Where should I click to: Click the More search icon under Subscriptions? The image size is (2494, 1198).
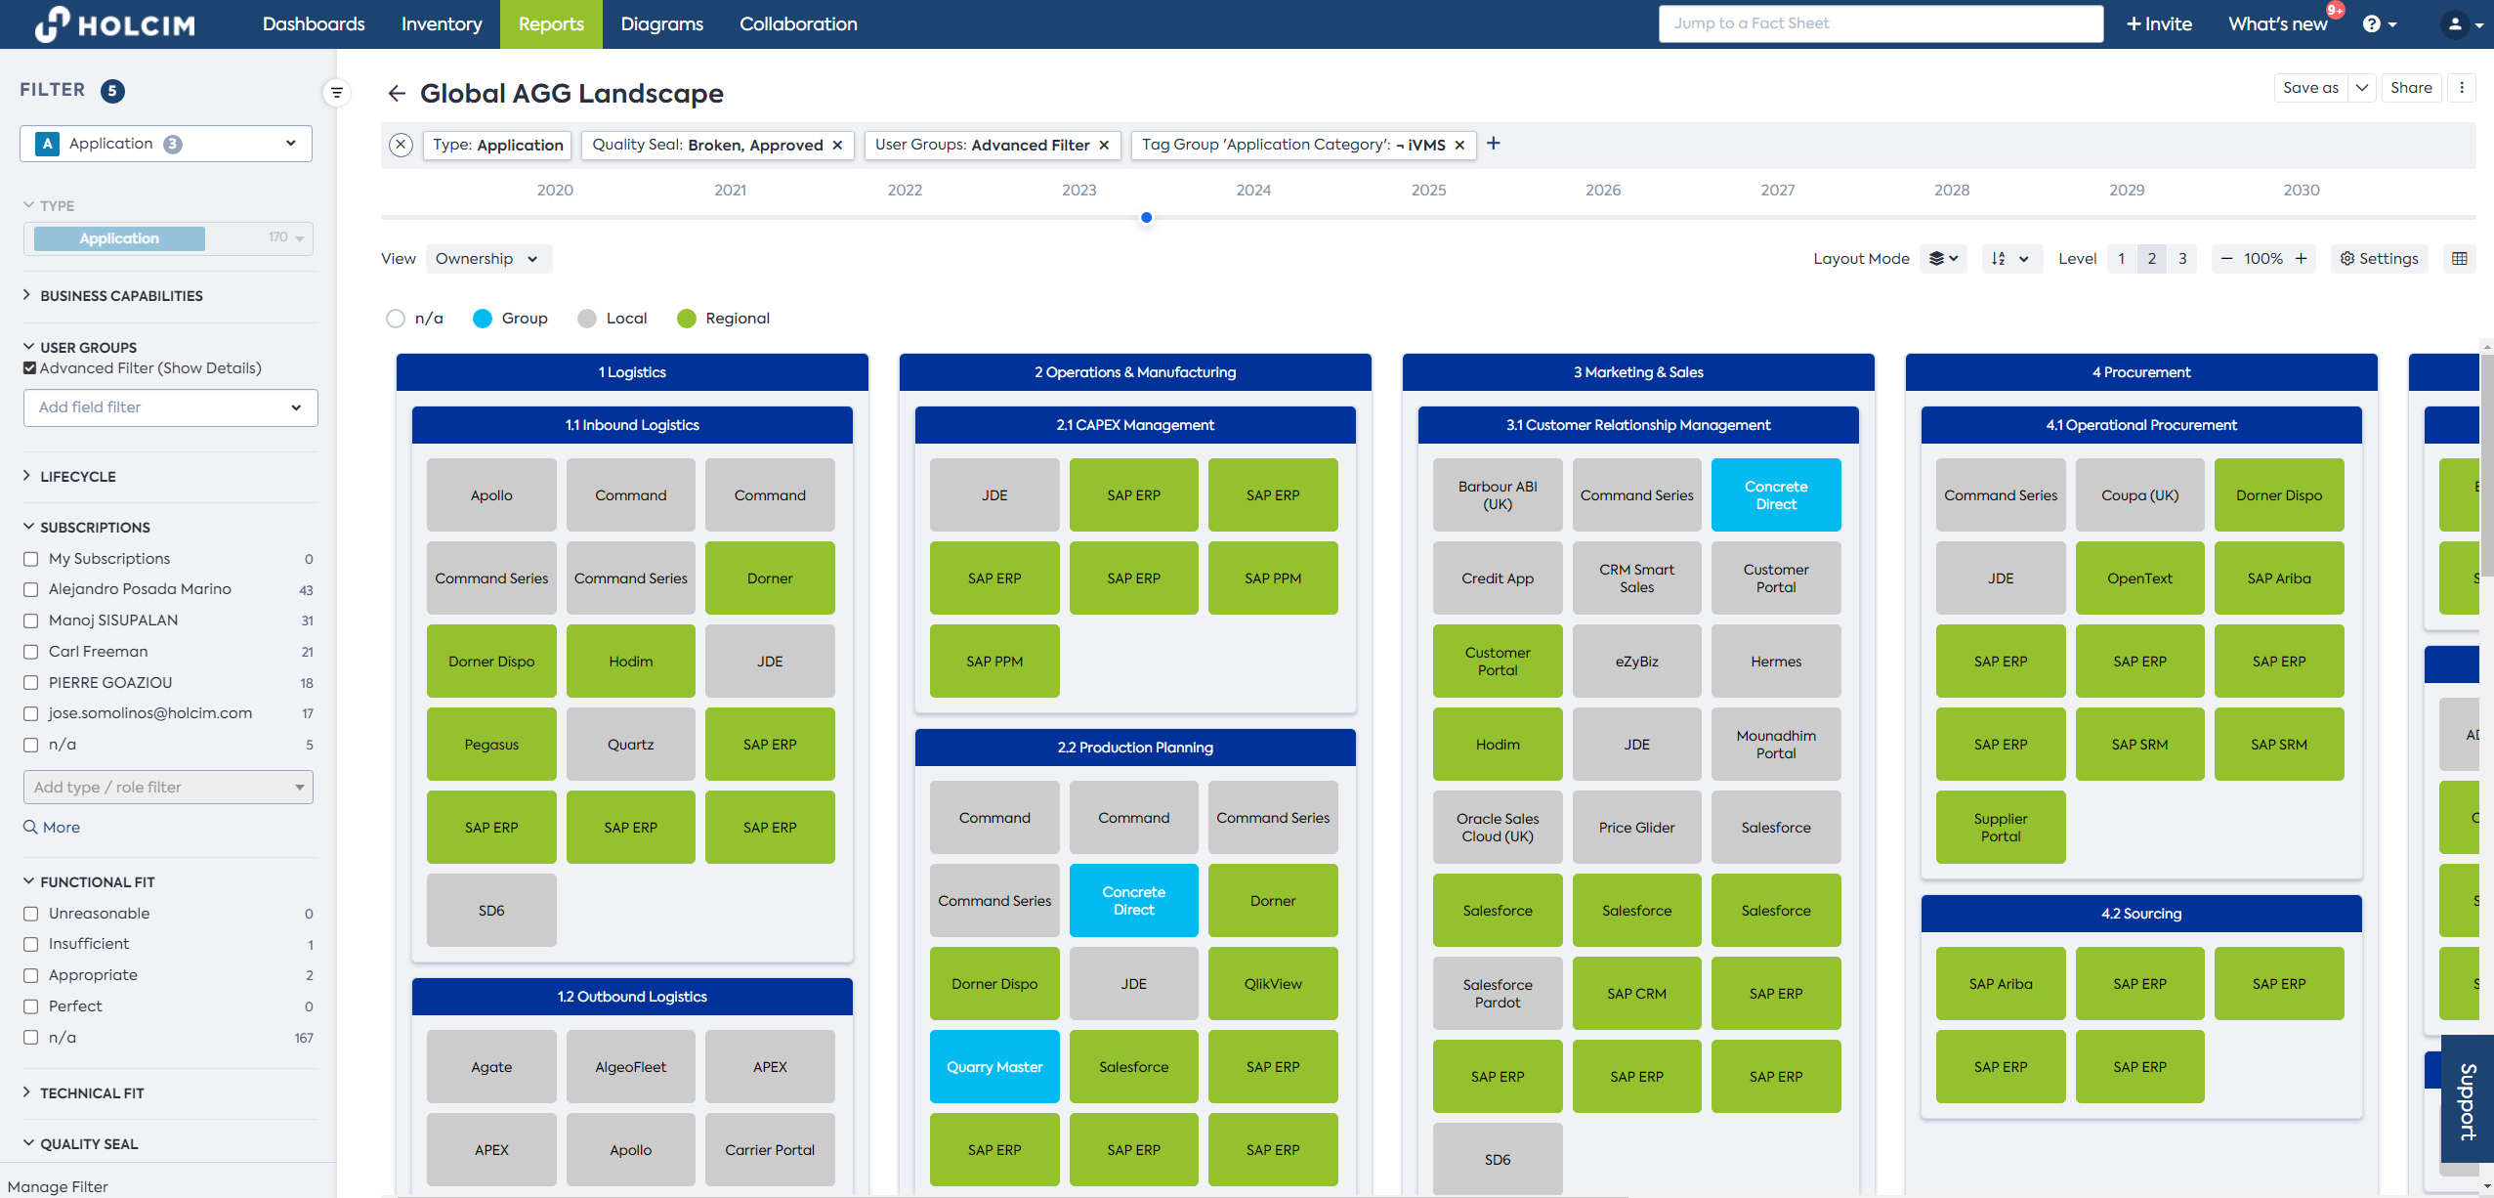coord(30,828)
